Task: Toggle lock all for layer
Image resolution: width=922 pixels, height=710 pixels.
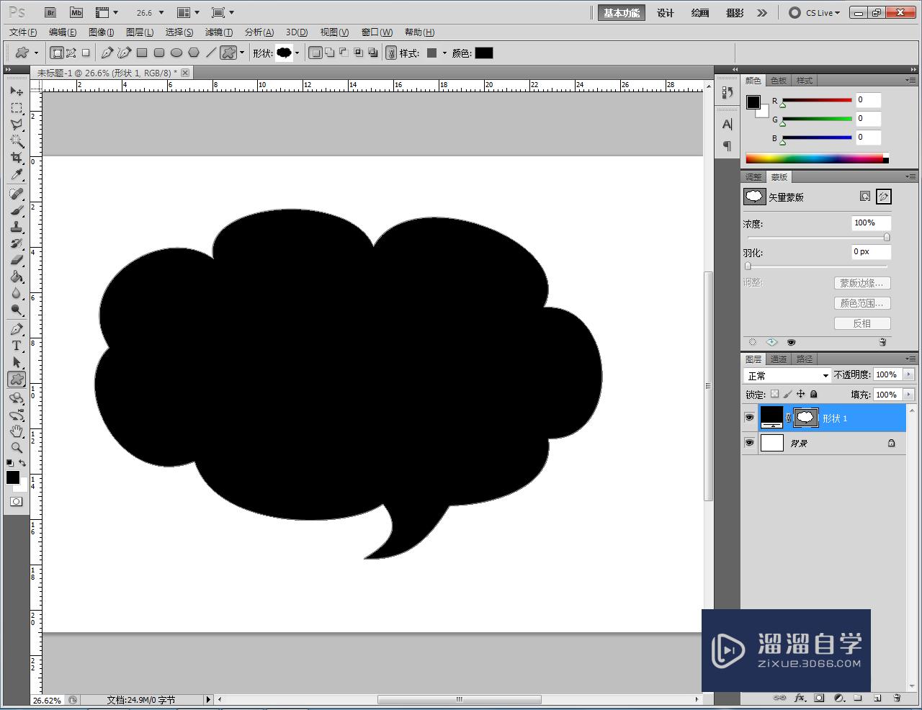Action: click(x=814, y=394)
